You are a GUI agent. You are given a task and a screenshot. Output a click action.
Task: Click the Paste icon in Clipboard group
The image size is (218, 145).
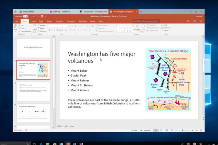(16, 27)
